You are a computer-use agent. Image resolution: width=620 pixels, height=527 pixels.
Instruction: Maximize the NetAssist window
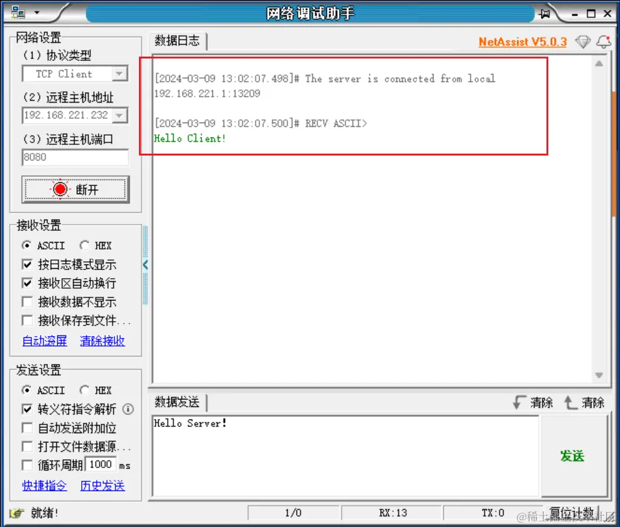click(x=591, y=14)
